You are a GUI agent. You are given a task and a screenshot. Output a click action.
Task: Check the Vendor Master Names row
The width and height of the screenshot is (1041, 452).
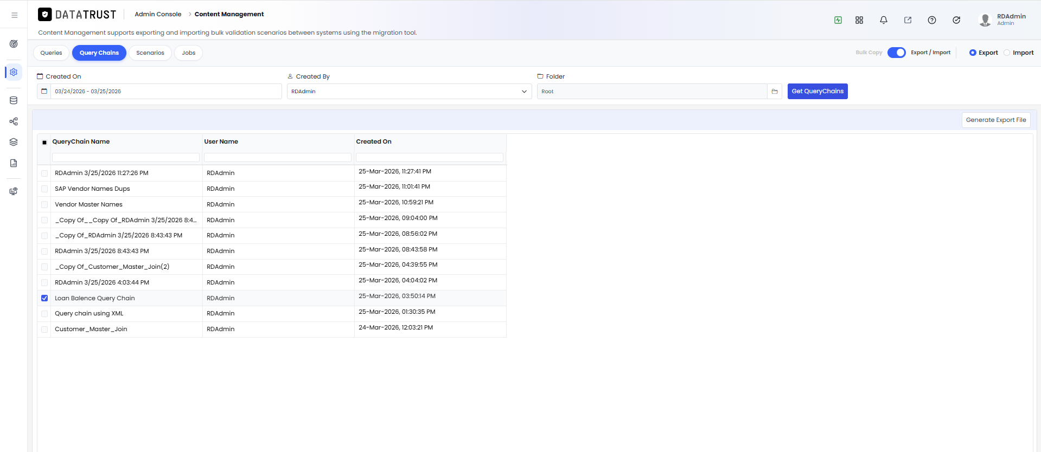44,205
